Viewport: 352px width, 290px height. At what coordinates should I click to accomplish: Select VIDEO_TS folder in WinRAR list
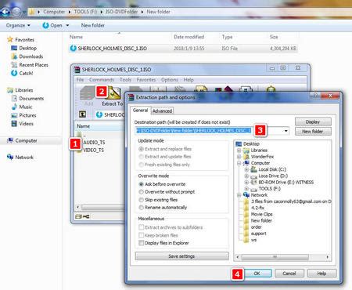(91, 150)
